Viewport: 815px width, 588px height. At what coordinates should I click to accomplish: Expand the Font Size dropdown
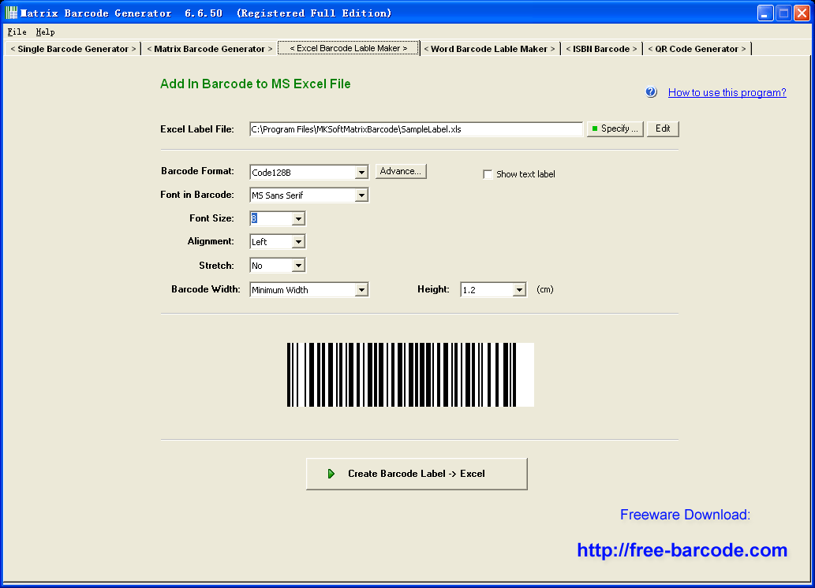click(x=298, y=218)
